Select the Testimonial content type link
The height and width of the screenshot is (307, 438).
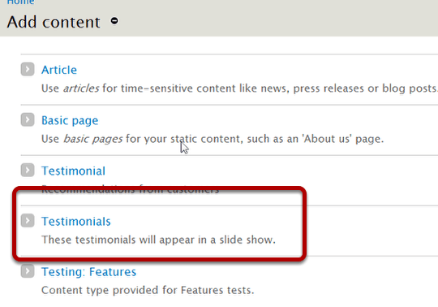point(73,171)
